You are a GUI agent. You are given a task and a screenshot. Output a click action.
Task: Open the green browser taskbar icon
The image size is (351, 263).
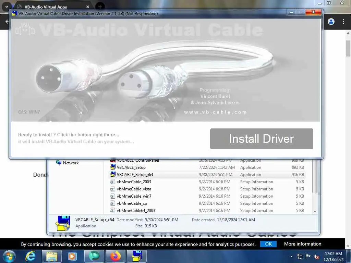coord(94,256)
